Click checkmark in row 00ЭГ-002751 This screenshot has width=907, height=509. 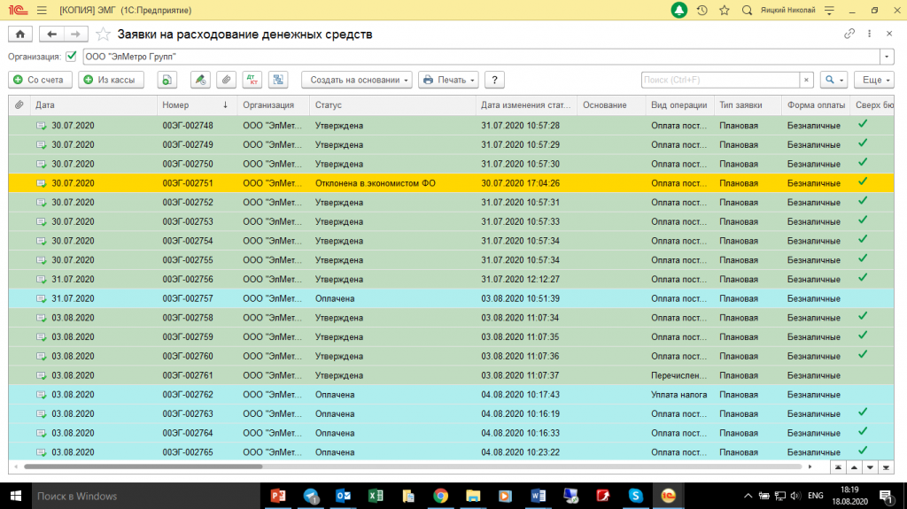863,181
